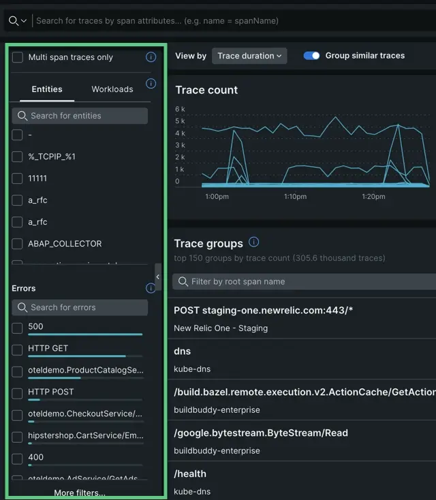436x500 pixels.
Task: Switch to the Workloads tab
Action: point(112,89)
